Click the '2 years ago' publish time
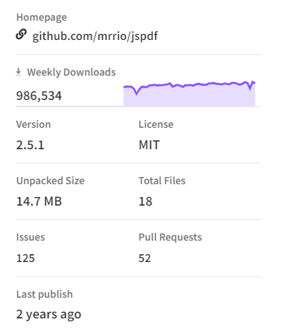 49,314
